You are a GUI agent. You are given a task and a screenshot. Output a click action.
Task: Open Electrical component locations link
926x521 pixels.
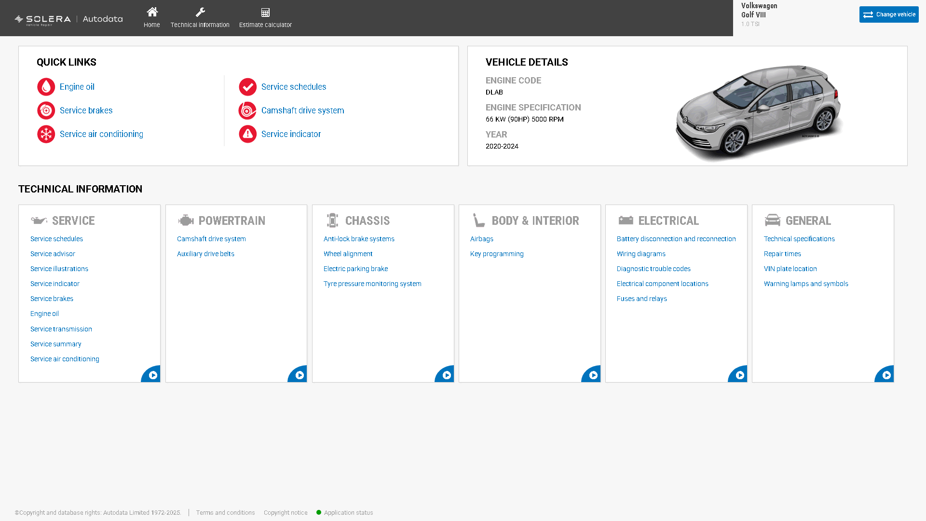coord(663,284)
